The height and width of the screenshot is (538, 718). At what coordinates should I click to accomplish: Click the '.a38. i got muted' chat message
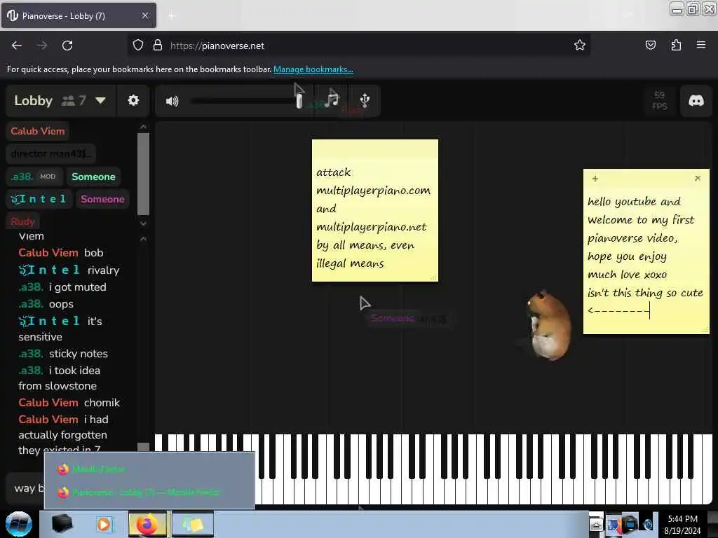coord(62,287)
